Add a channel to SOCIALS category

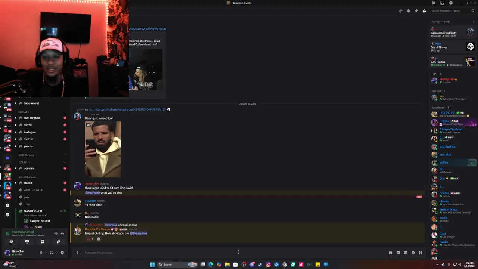click(65, 112)
